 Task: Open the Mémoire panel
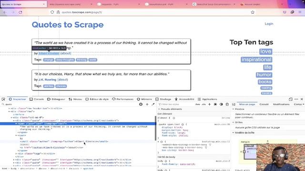(x=144, y=99)
